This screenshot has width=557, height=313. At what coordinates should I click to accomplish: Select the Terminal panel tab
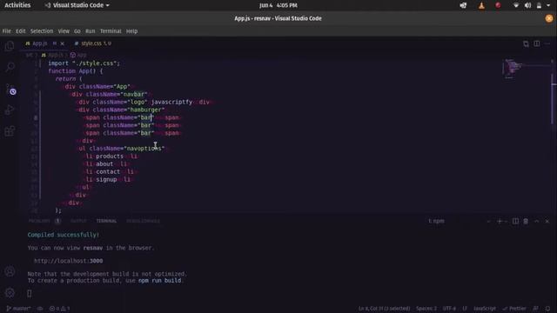[x=106, y=221]
